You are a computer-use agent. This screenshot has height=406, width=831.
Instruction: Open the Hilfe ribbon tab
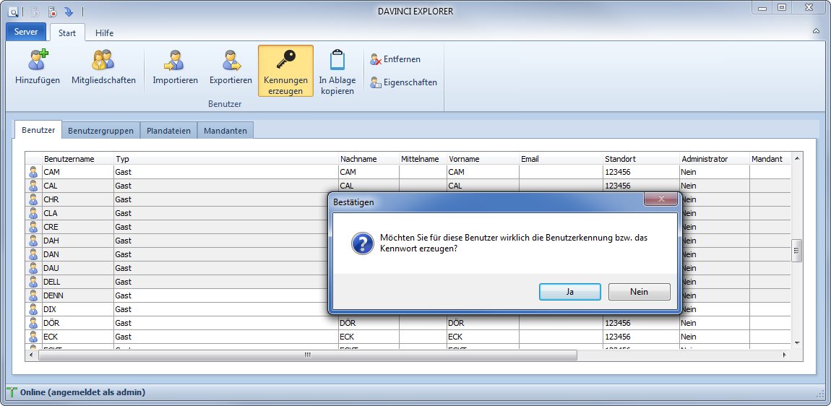[104, 33]
